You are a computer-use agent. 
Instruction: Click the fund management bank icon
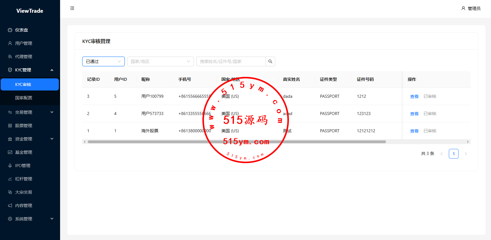[x=10, y=139]
